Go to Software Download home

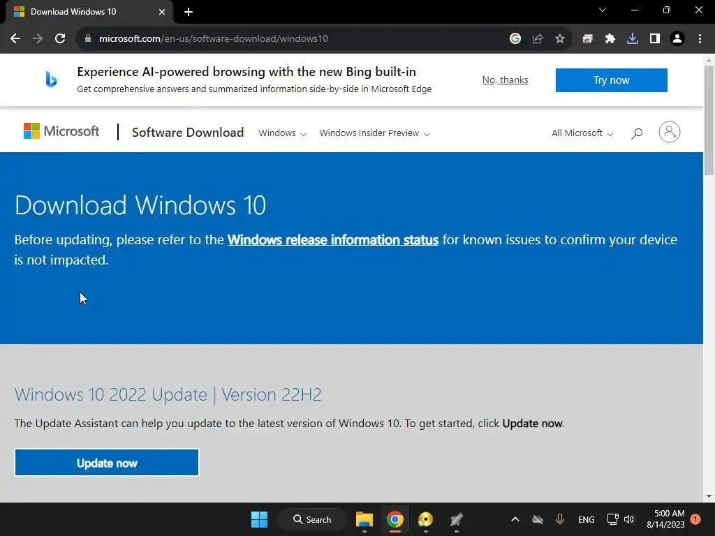tap(187, 132)
